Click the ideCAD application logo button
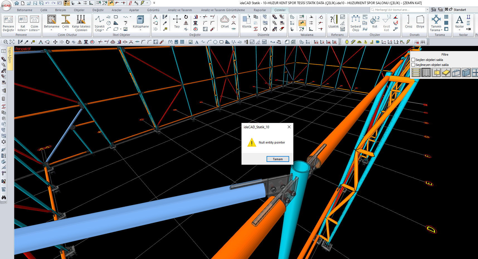The height and width of the screenshot is (259, 478). point(6,6)
